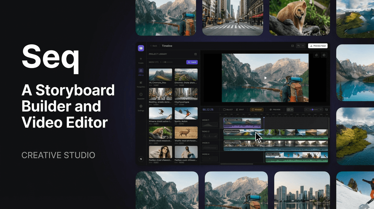The width and height of the screenshot is (374, 209).
Task: Adjust the media thumbnail size slider
Action: click(167, 62)
